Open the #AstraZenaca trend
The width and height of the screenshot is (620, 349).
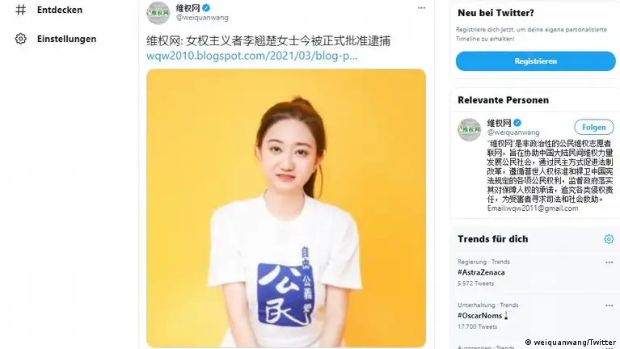(481, 272)
